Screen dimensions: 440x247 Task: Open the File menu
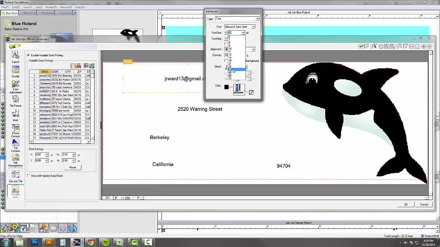pyautogui.click(x=5, y=7)
